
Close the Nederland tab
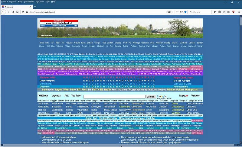(x=30, y=7)
